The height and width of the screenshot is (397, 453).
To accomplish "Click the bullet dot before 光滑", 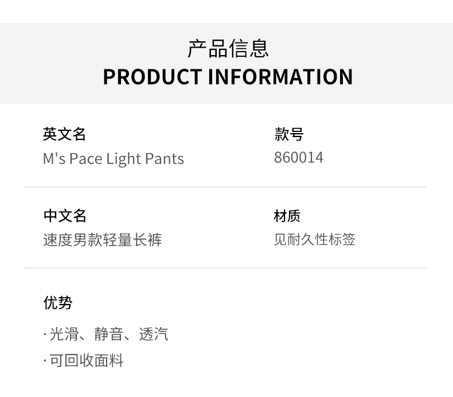I will pos(45,334).
